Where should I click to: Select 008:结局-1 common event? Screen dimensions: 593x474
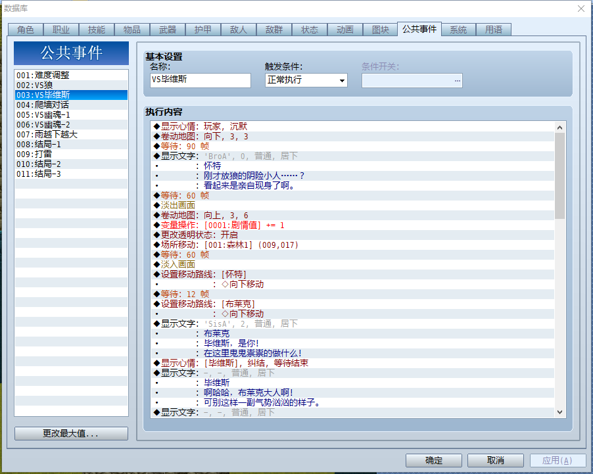pos(71,144)
